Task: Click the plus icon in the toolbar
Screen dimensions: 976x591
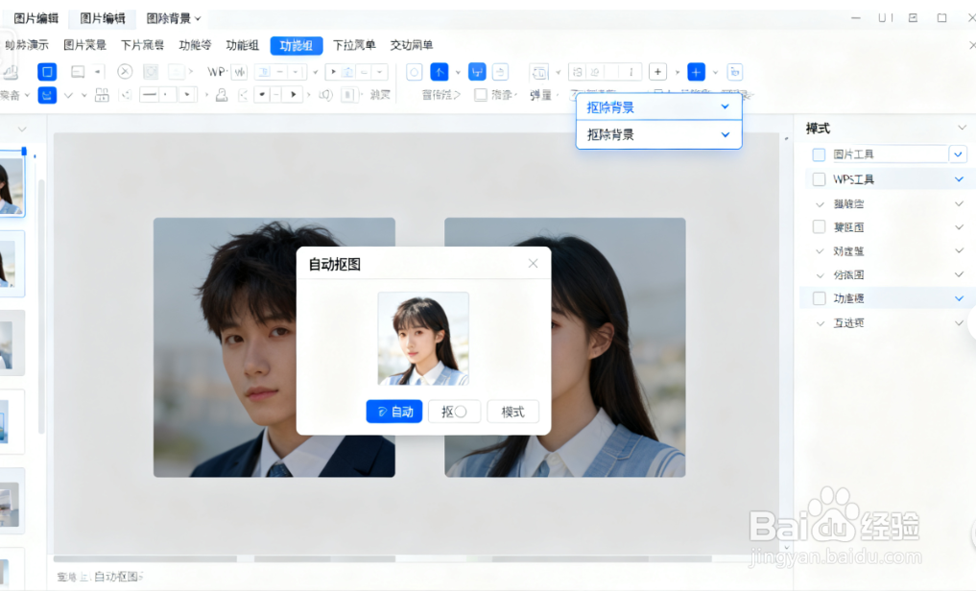Action: point(657,71)
